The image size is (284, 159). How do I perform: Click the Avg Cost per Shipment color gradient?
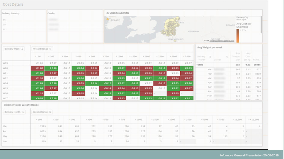coord(238,36)
